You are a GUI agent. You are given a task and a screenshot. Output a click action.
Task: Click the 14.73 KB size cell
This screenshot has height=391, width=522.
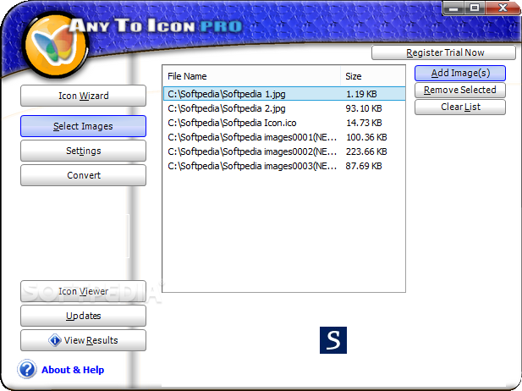364,123
